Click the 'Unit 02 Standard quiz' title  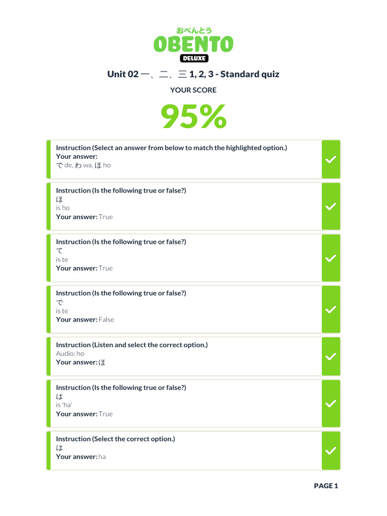pos(193,74)
